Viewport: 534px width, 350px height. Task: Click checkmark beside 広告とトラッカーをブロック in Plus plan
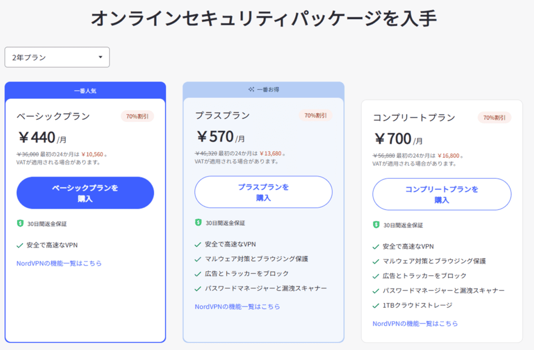coord(198,274)
